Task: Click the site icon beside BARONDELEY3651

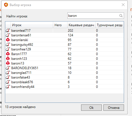Action: click(x=8, y=68)
